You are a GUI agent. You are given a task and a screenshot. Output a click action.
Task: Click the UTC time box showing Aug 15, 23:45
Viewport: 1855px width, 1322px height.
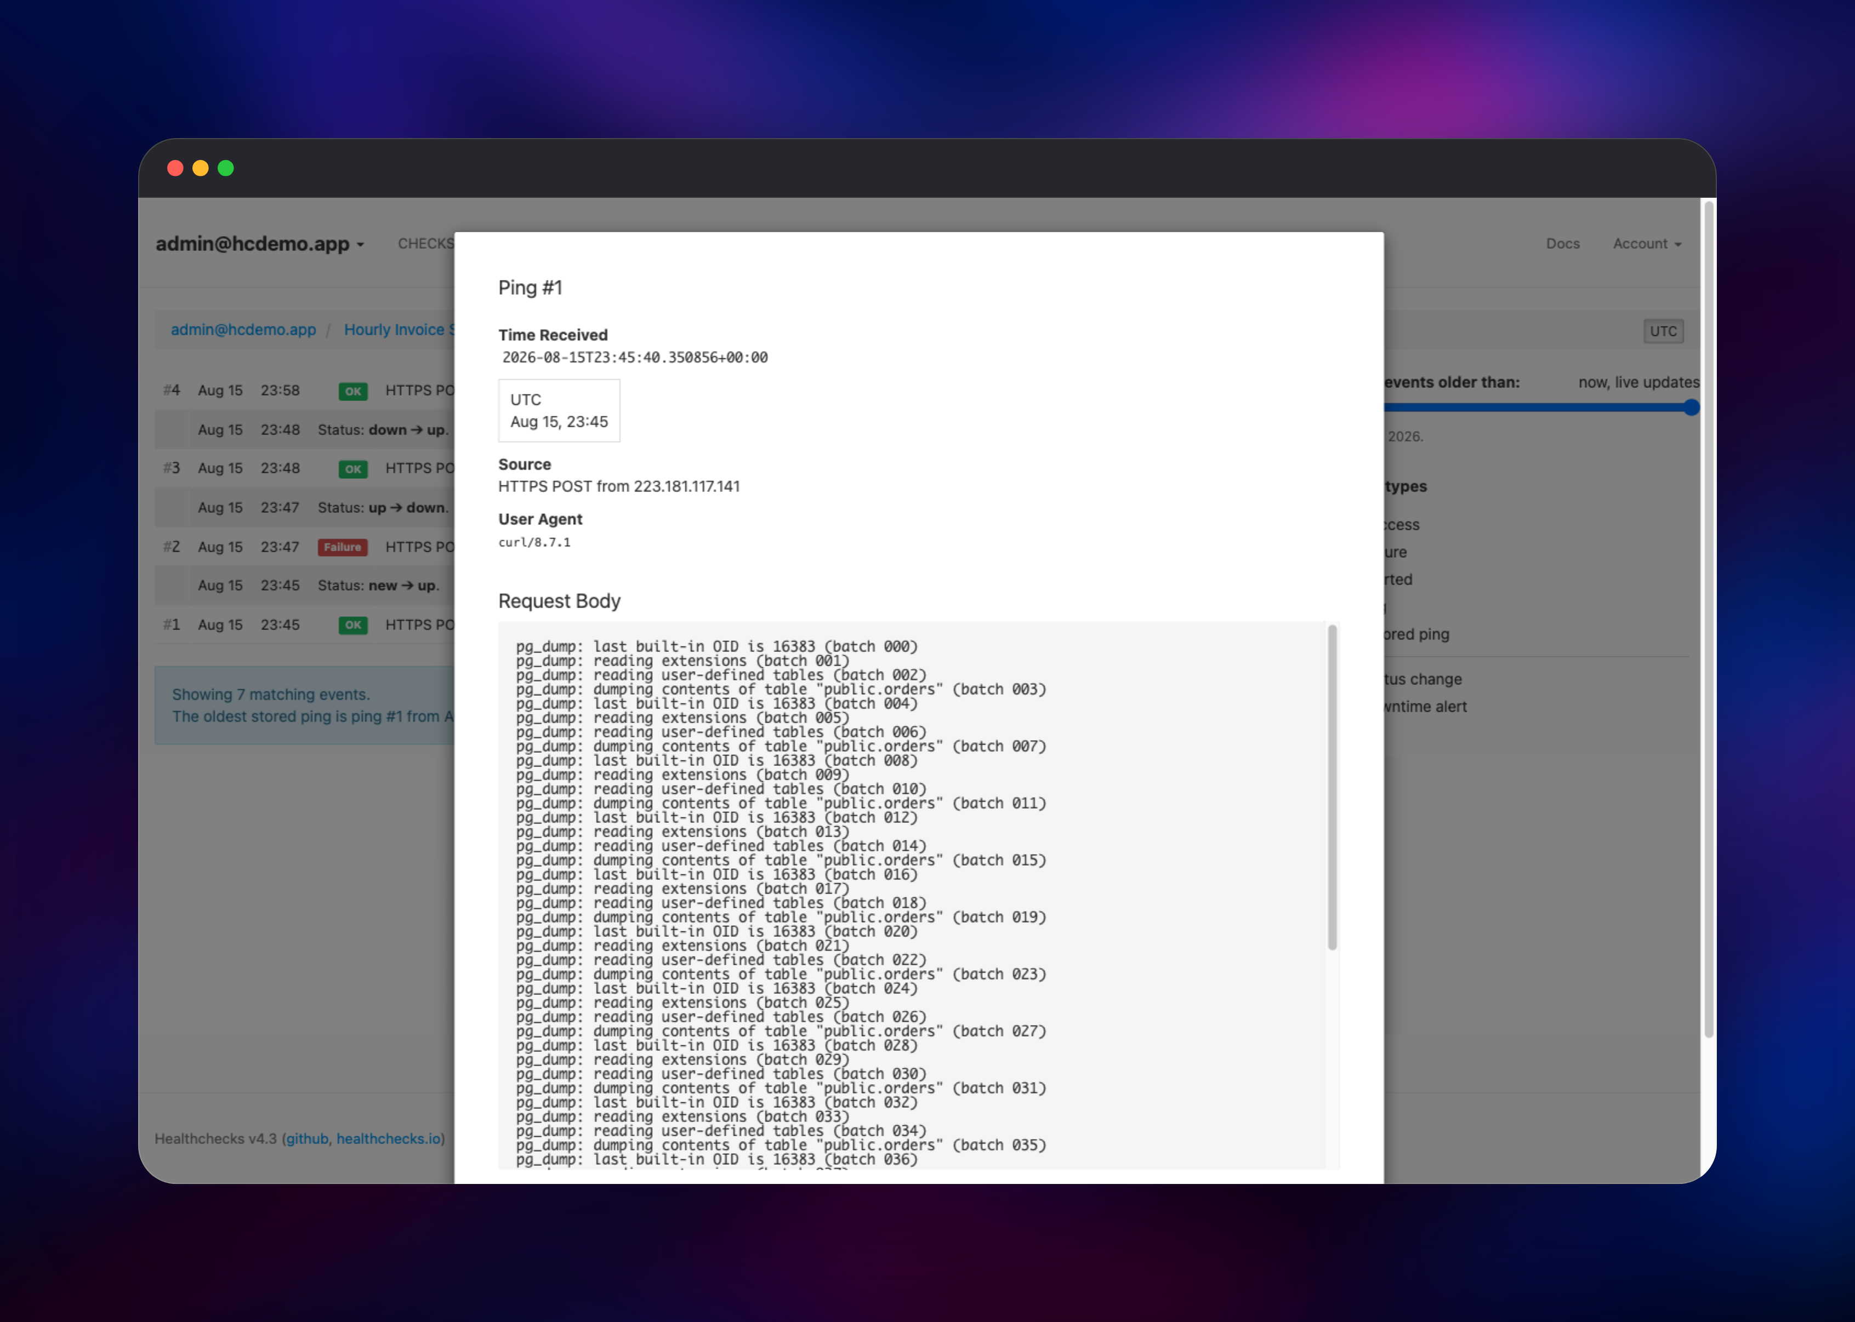pos(559,410)
